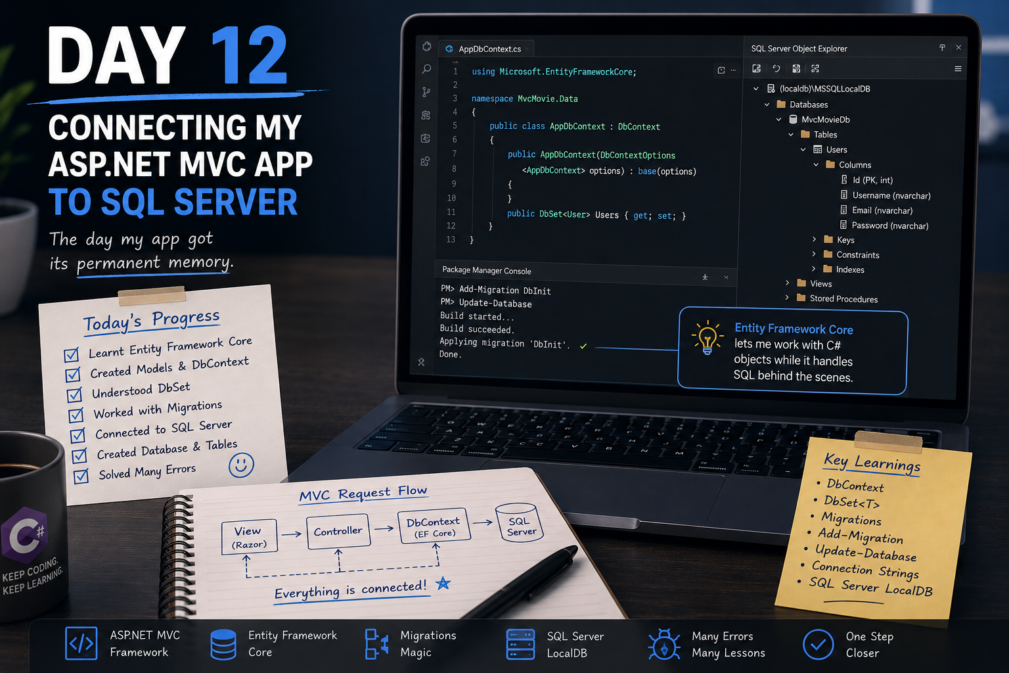Click the DbContext (EF Core) box in diagram
This screenshot has width=1009, height=673.
(x=433, y=526)
